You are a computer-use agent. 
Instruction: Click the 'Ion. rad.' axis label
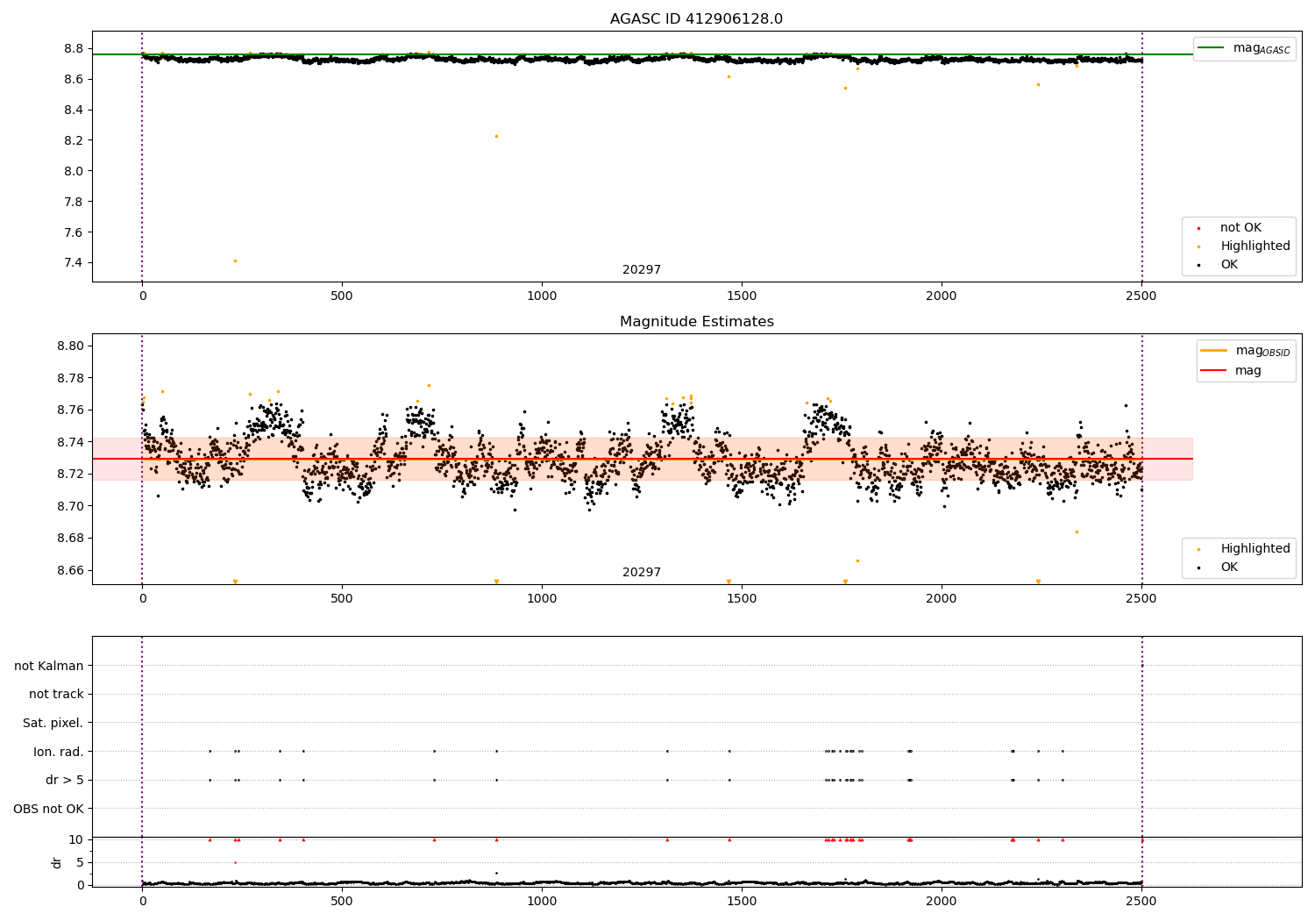click(x=59, y=752)
